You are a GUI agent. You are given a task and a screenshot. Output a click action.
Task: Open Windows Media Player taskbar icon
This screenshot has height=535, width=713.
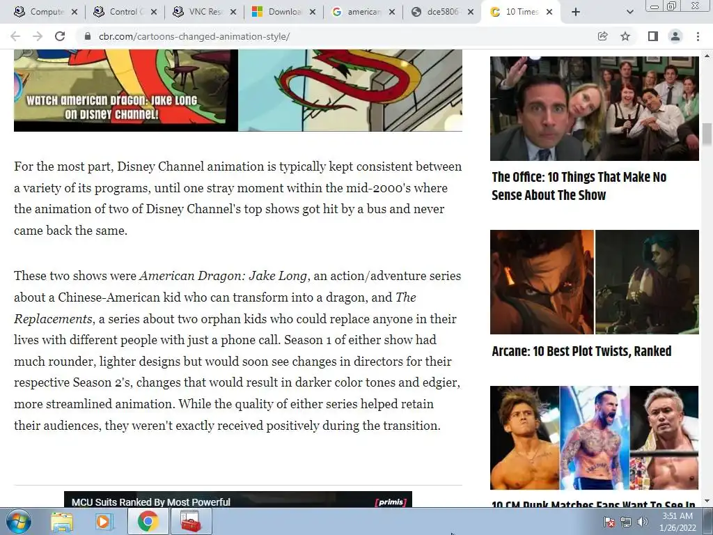click(x=104, y=522)
